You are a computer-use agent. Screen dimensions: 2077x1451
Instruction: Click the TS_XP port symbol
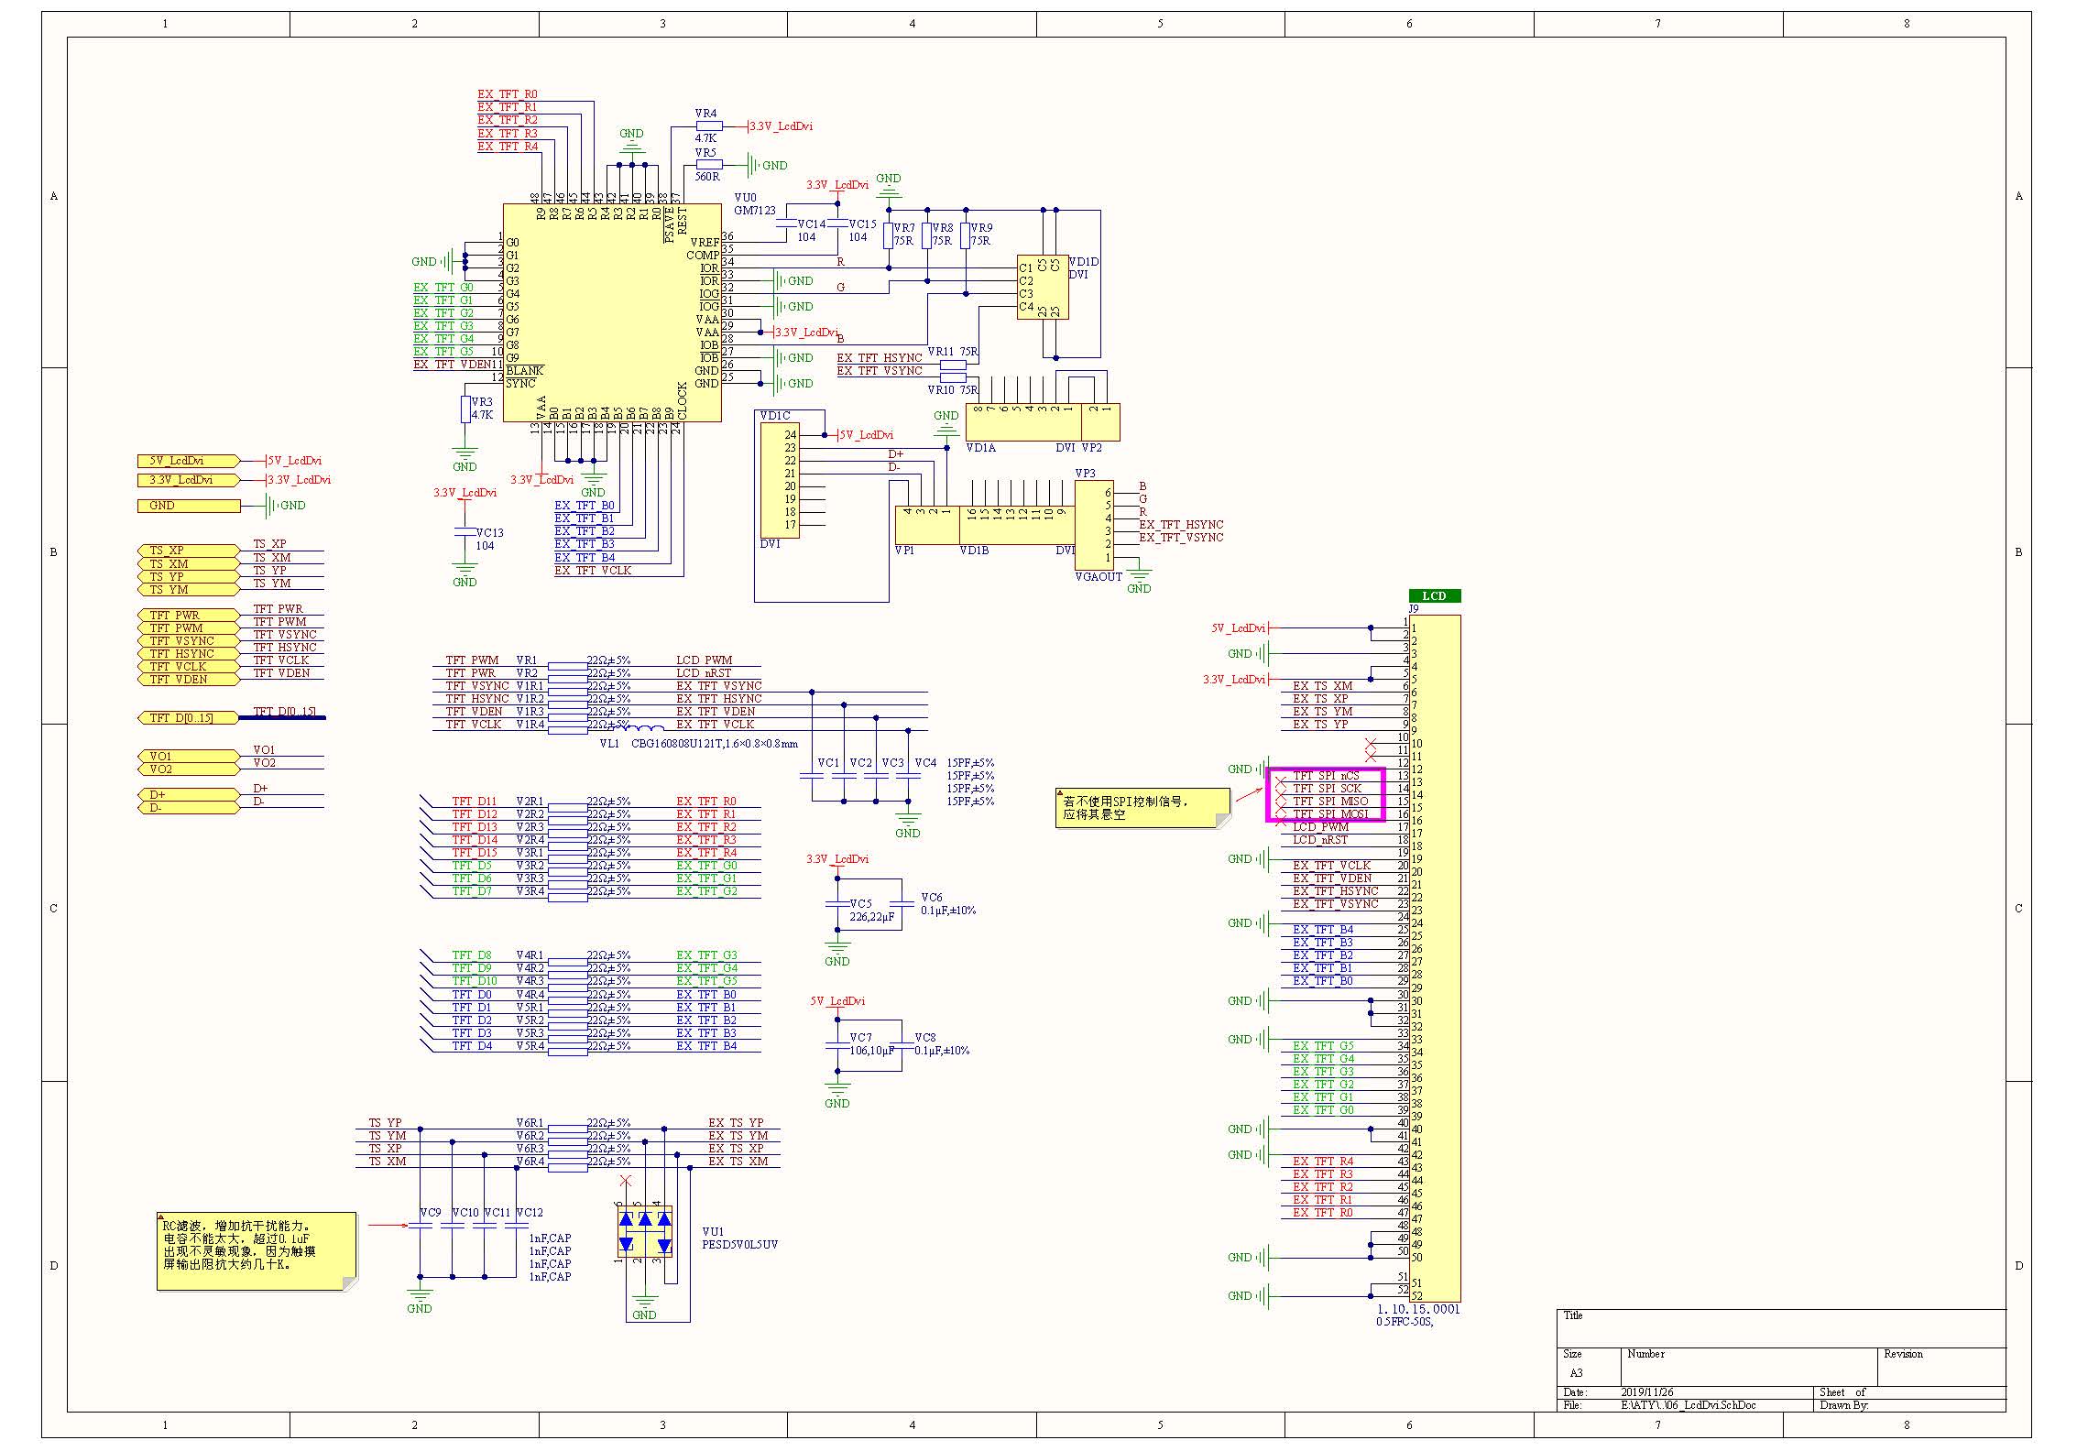(189, 551)
